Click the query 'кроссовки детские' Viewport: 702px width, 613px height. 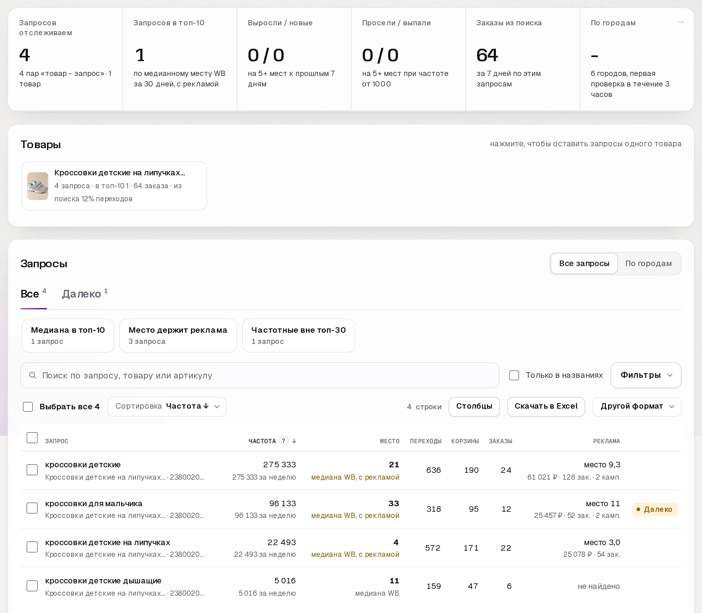click(83, 465)
